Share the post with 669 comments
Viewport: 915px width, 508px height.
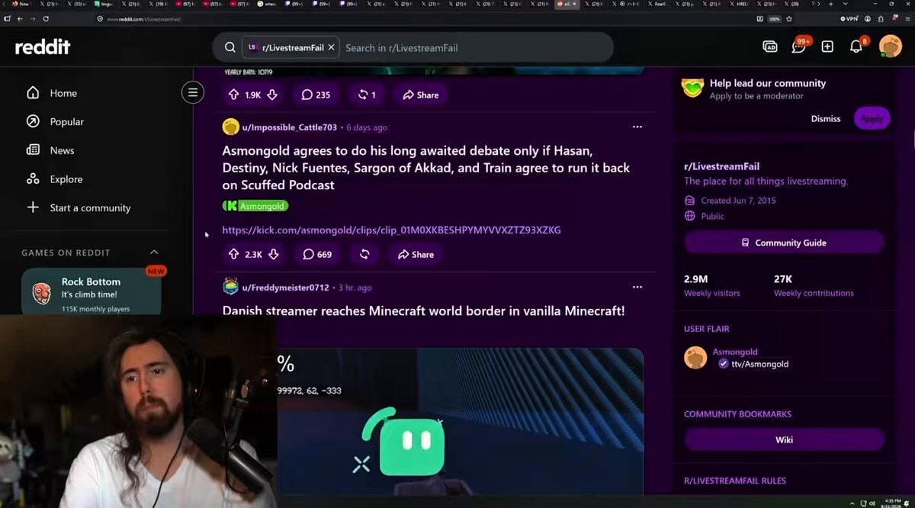416,254
